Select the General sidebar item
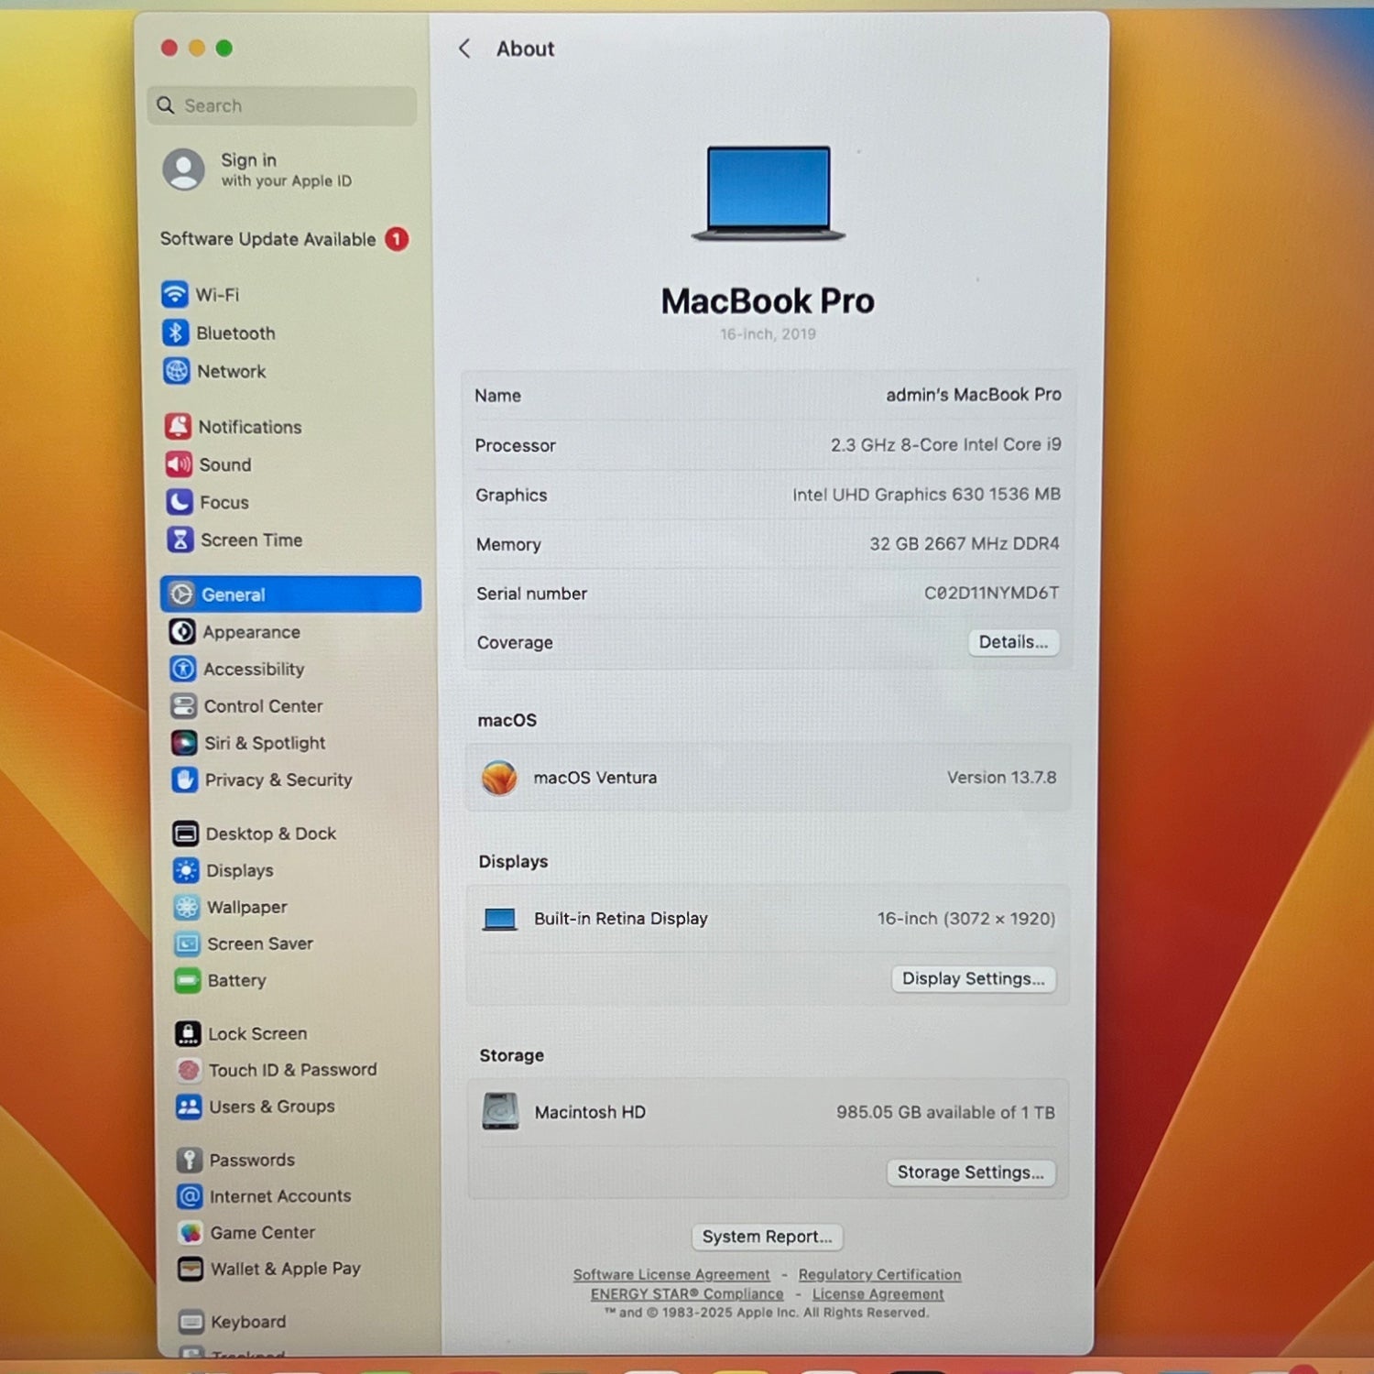 pyautogui.click(x=290, y=594)
